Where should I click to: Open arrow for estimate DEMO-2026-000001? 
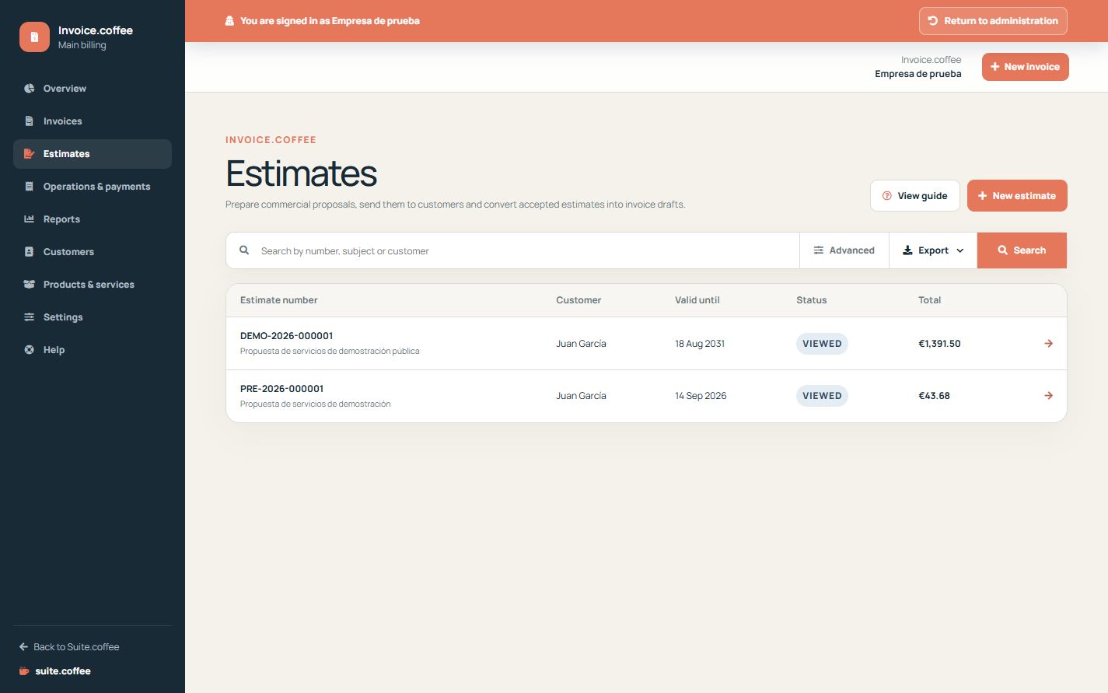coord(1048,344)
